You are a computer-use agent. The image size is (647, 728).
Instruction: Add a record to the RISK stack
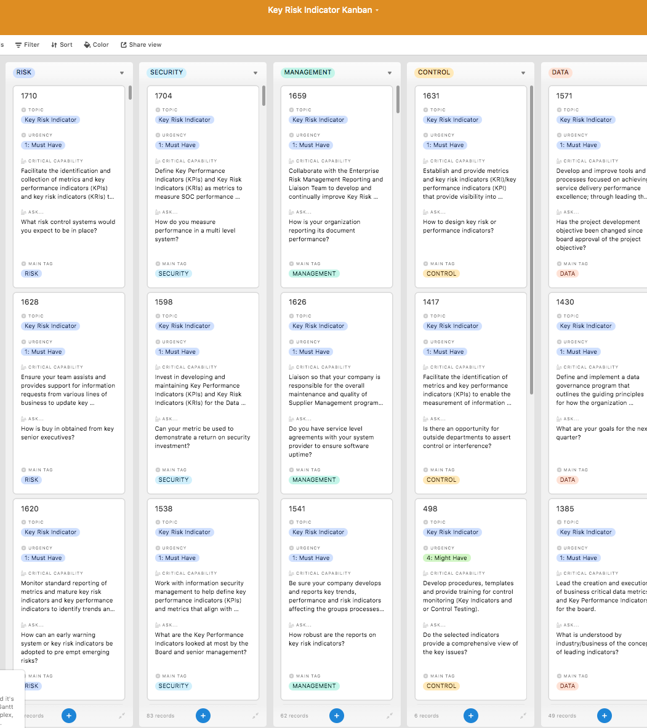point(69,715)
